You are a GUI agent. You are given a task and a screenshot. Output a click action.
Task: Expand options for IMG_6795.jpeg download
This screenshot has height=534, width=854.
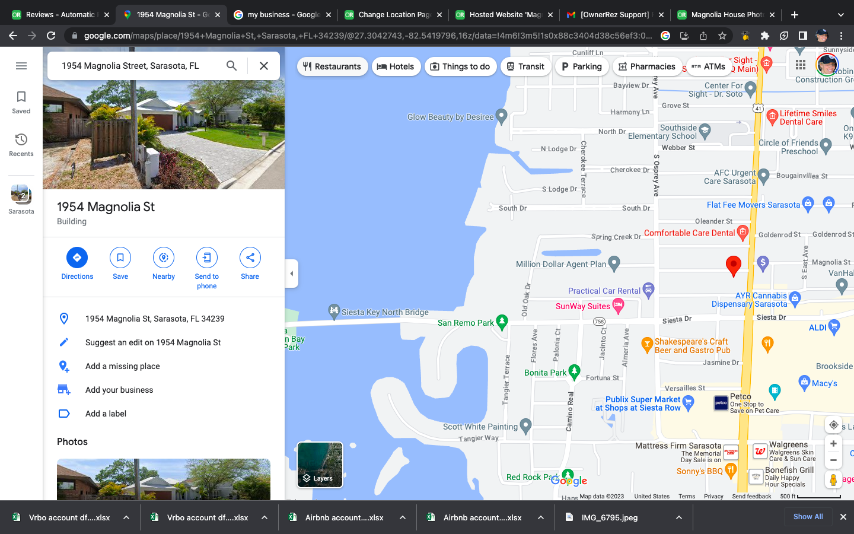tap(678, 517)
